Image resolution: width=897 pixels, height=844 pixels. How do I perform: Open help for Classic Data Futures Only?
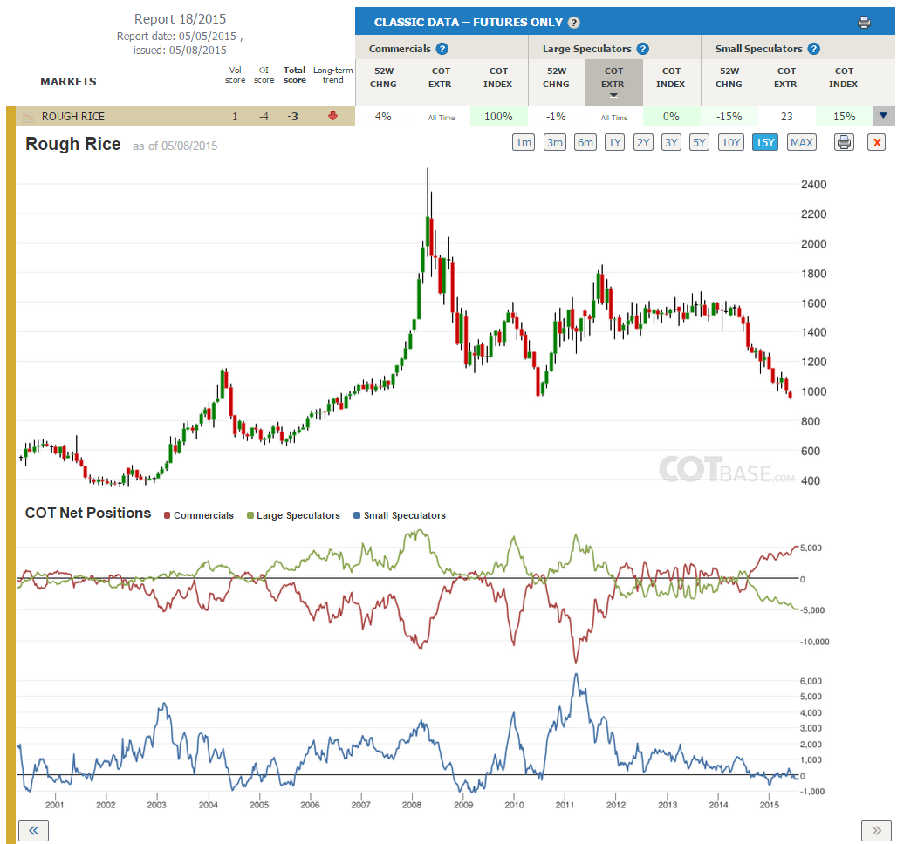pos(574,23)
